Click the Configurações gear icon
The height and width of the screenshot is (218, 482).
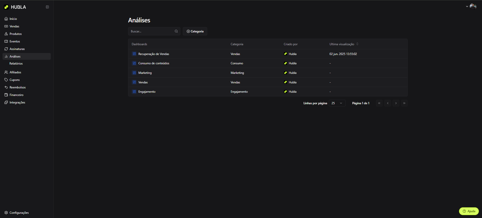click(6, 213)
